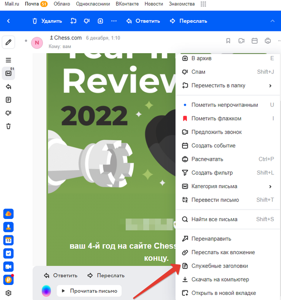Choose Пометить непрочитанным menu item
Screen dimensions: 281x300
click(228, 105)
